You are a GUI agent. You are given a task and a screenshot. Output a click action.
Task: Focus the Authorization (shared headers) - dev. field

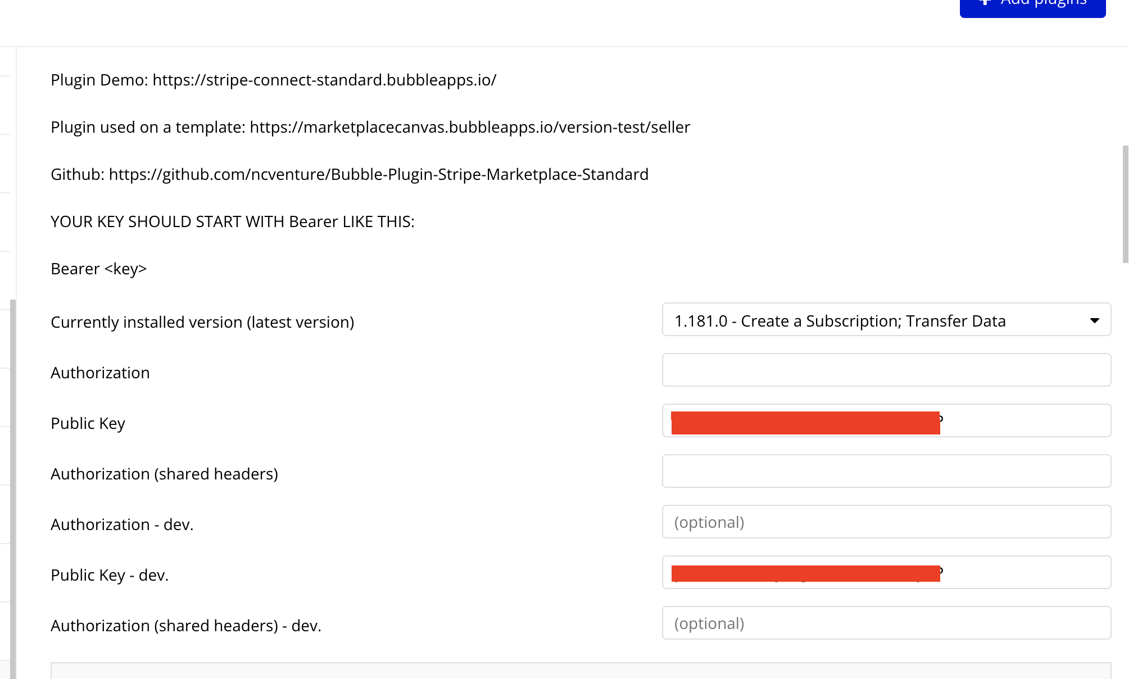[886, 623]
